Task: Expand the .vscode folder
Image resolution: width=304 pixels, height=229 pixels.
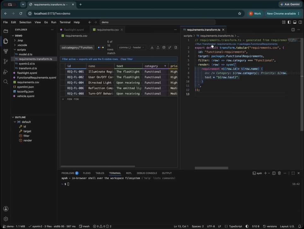Action: 22,45
